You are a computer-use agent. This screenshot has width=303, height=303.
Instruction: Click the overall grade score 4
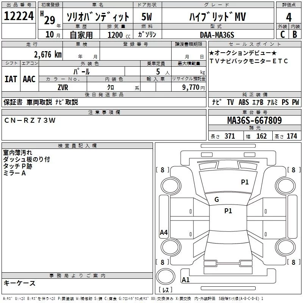(289, 17)
